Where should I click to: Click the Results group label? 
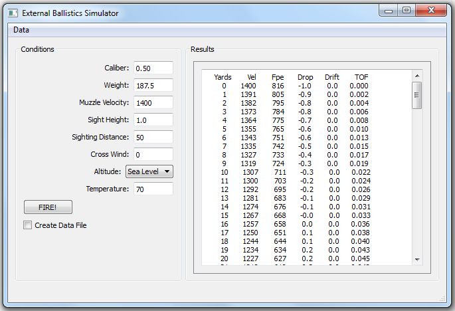click(x=202, y=49)
